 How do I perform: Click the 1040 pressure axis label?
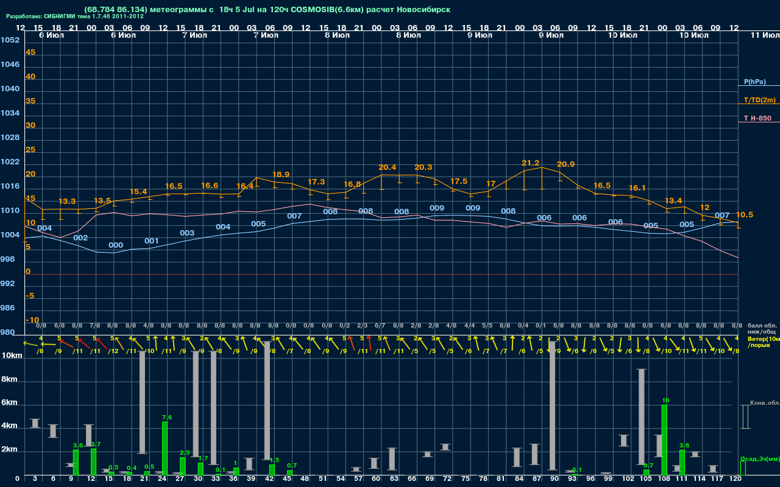[10, 89]
